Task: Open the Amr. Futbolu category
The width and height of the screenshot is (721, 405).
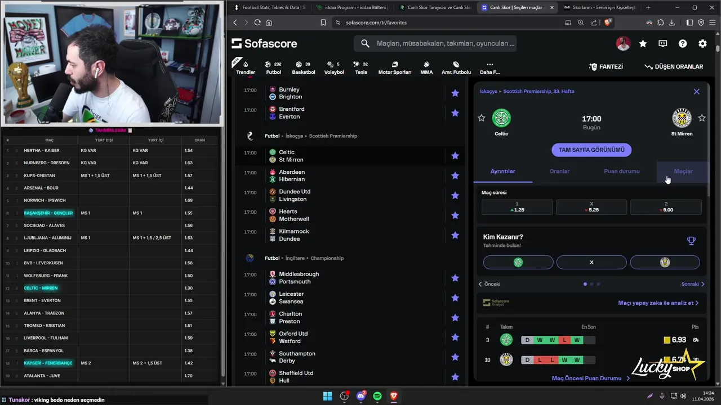Action: coord(456,68)
